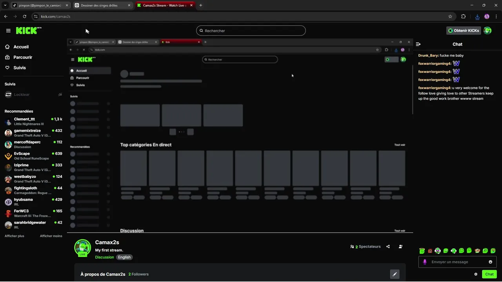502x282 pixels.
Task: Click the avatar of westbabyzo
Action: [8, 179]
